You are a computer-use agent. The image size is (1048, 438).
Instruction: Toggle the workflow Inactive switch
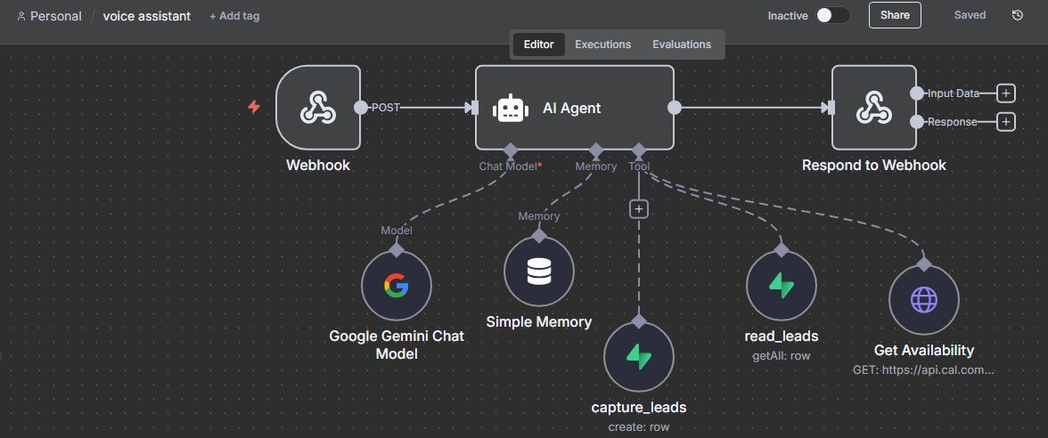(x=832, y=15)
